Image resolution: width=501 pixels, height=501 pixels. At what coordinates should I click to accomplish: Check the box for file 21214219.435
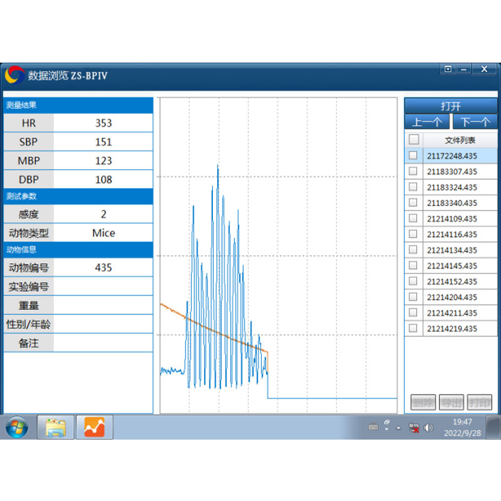[x=413, y=328]
